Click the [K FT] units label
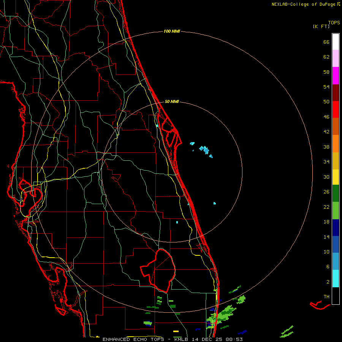 (x=321, y=27)
